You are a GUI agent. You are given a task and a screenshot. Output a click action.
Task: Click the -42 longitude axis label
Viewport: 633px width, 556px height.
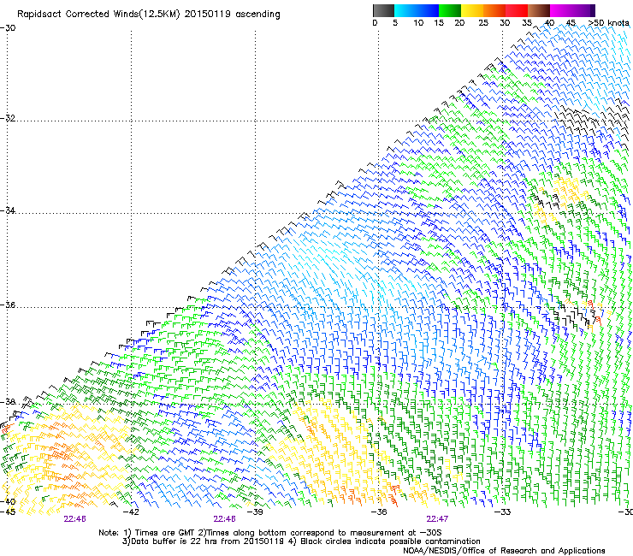131,512
